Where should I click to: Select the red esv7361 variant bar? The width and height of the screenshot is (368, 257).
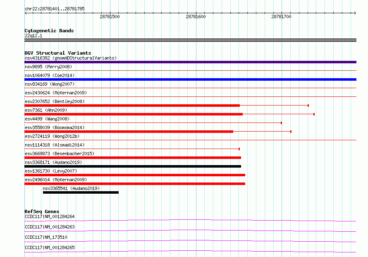134,114
